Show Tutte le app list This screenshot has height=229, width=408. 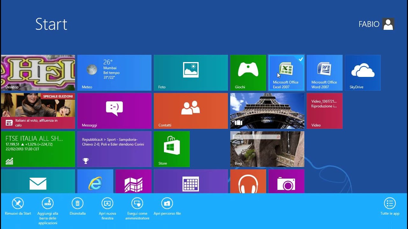coord(390,207)
